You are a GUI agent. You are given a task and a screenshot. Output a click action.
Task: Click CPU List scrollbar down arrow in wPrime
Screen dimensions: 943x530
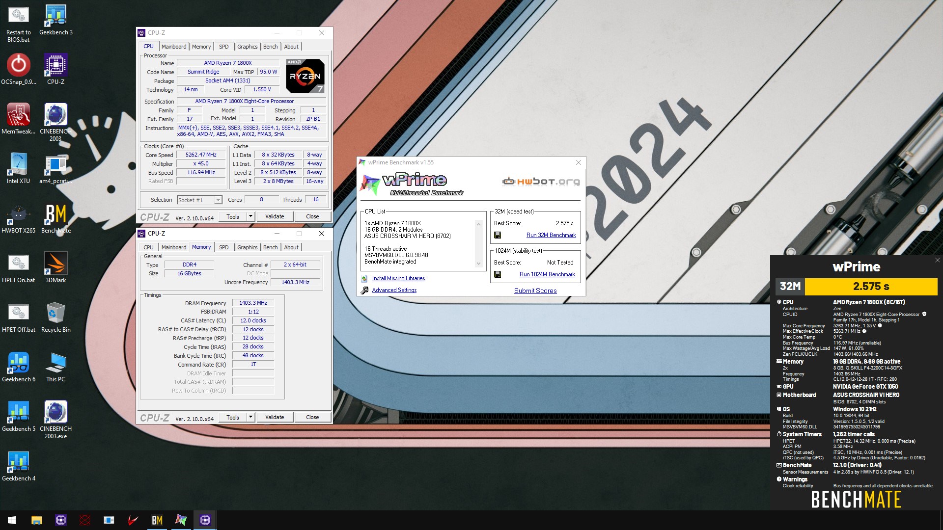coord(478,264)
